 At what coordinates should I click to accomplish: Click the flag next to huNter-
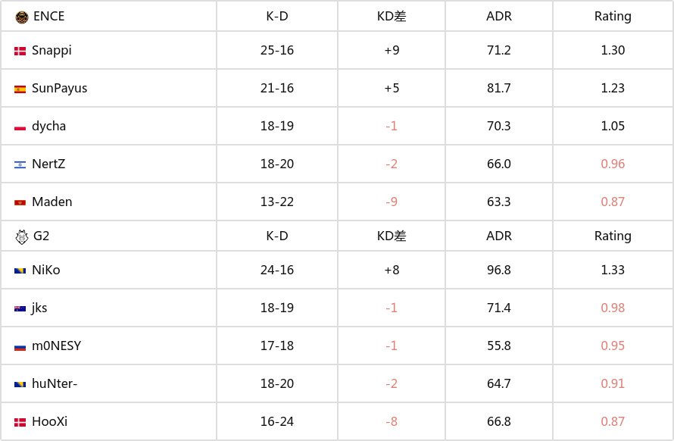click(x=20, y=385)
